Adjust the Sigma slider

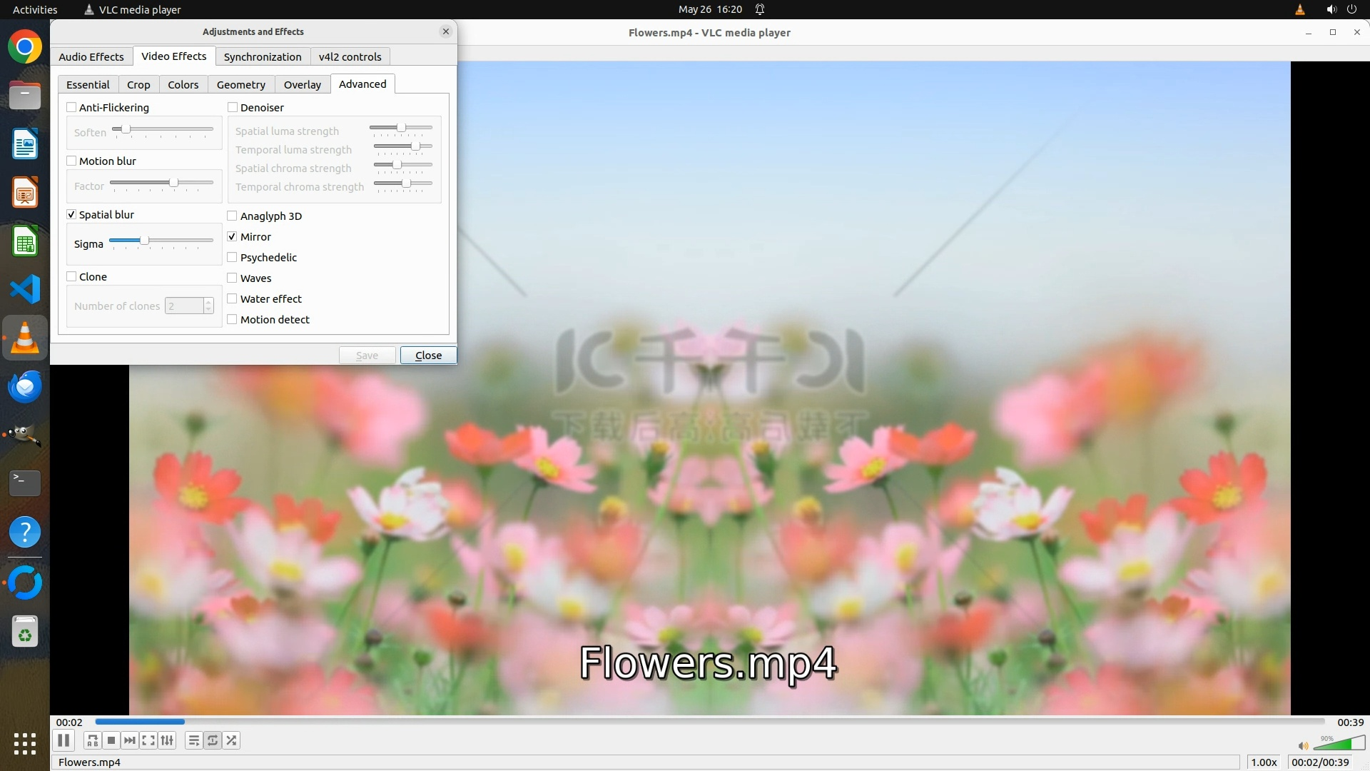click(144, 241)
